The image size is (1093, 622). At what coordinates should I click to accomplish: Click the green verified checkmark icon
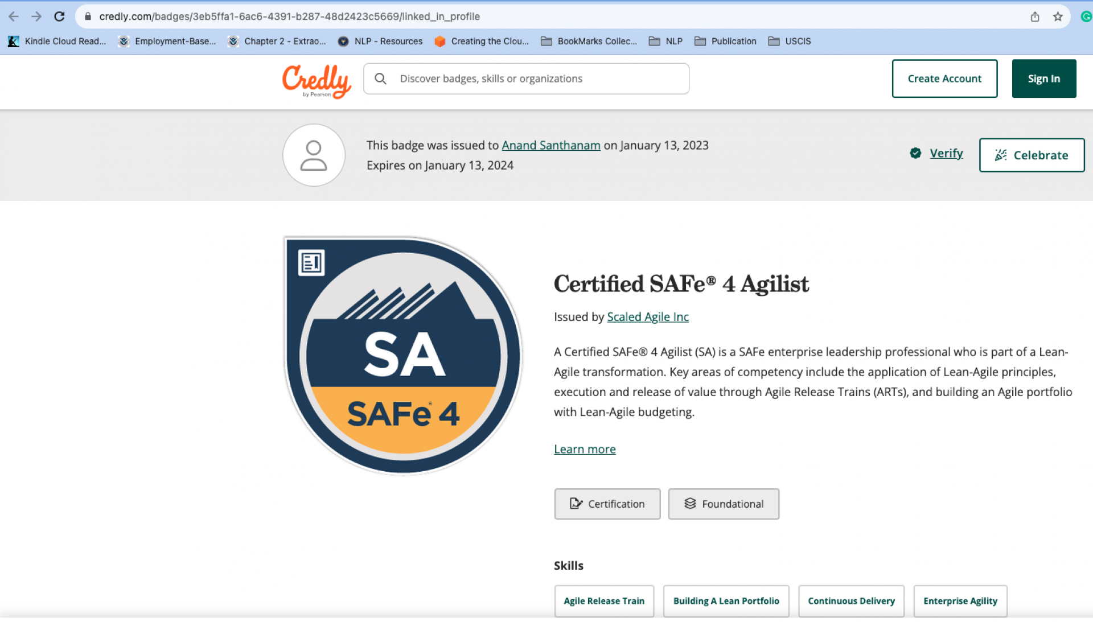click(x=915, y=153)
